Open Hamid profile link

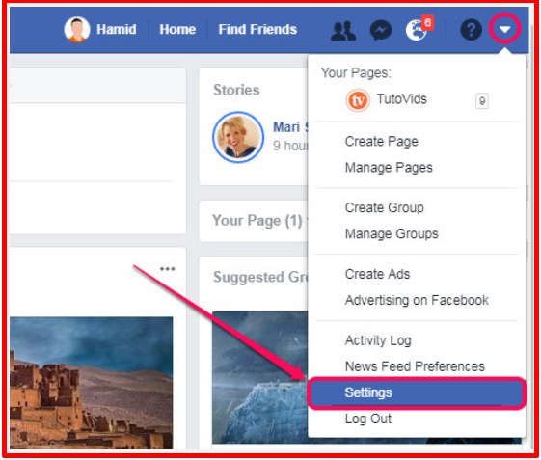(x=117, y=29)
